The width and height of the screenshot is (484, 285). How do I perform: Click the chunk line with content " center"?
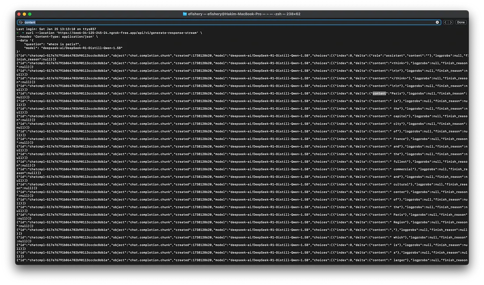[242, 194]
